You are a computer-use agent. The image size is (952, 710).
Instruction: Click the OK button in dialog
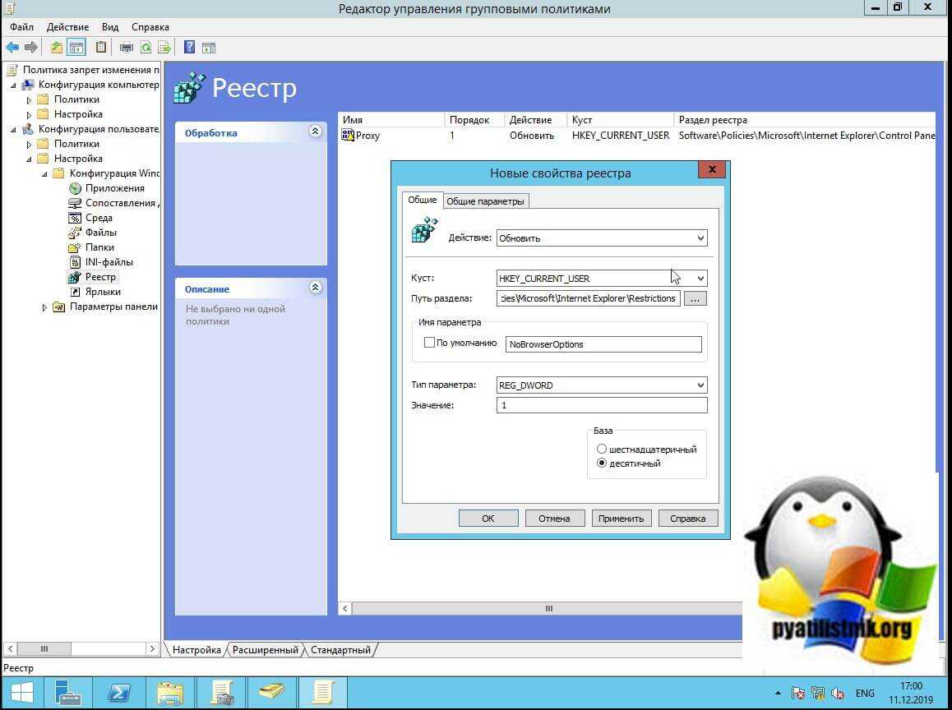[x=488, y=519]
